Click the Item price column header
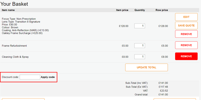The height and width of the screenshot is (100, 201). 122,10
